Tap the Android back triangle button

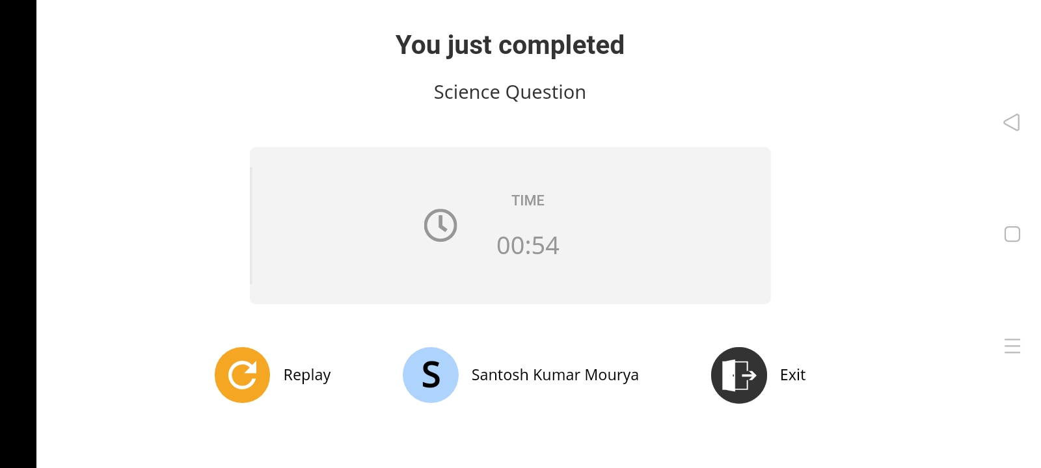[x=1012, y=122]
